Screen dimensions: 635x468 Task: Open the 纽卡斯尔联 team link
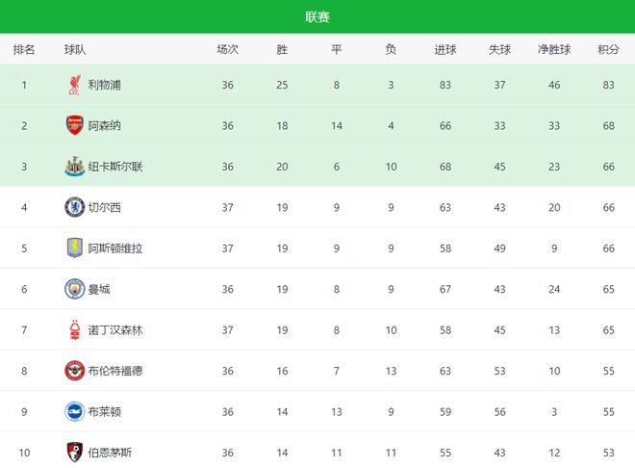(115, 167)
